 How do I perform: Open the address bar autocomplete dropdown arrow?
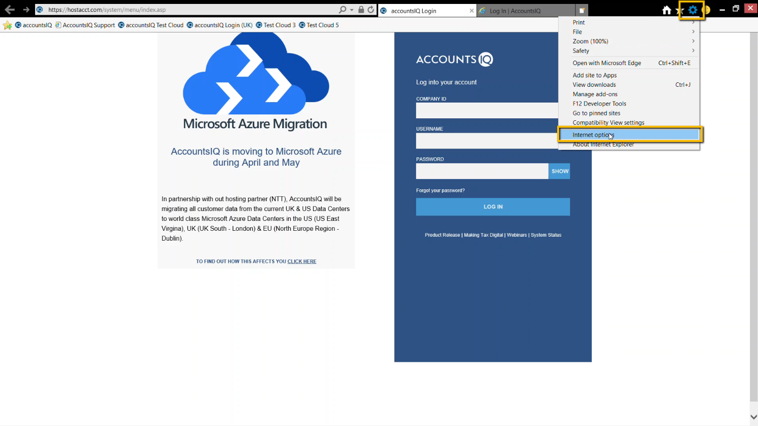(351, 10)
